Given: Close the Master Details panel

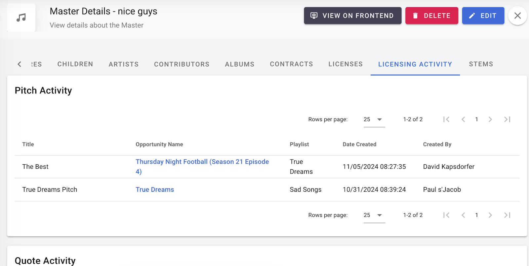Looking at the screenshot, I should coord(517,16).
